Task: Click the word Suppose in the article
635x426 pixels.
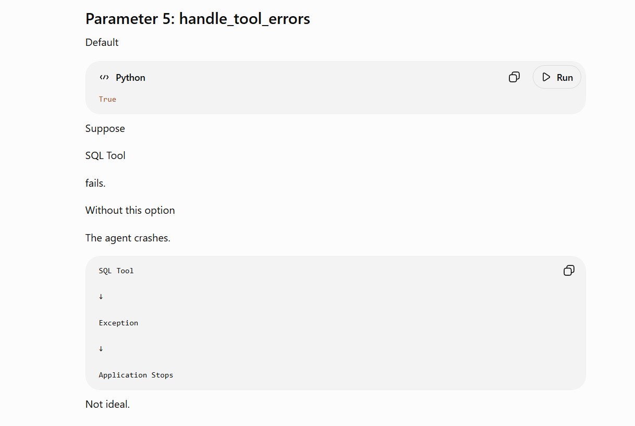Action: [105, 128]
